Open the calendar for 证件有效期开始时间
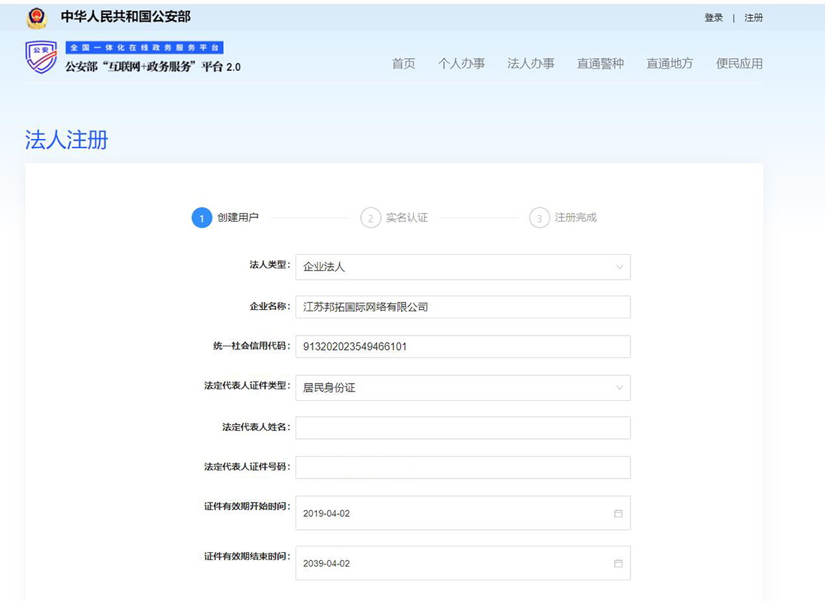Screen dimensions: 825x601 [x=618, y=513]
